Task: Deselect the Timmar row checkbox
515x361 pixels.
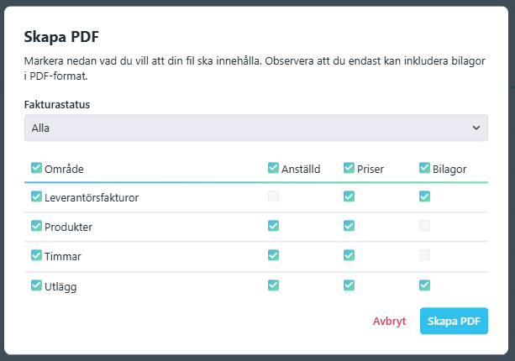Action: pos(36,255)
